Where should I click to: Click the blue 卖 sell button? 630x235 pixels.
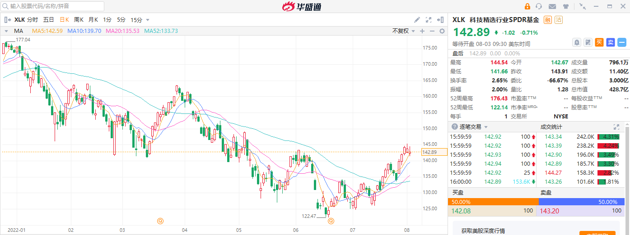[611, 42]
